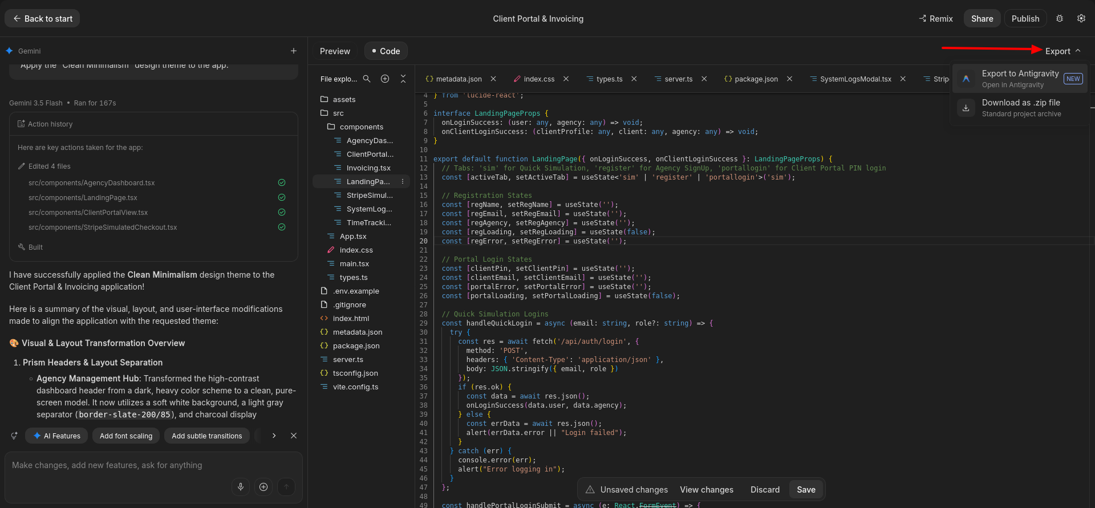1095x508 pixels.
Task: Activate microphone voice input
Action: click(x=241, y=487)
